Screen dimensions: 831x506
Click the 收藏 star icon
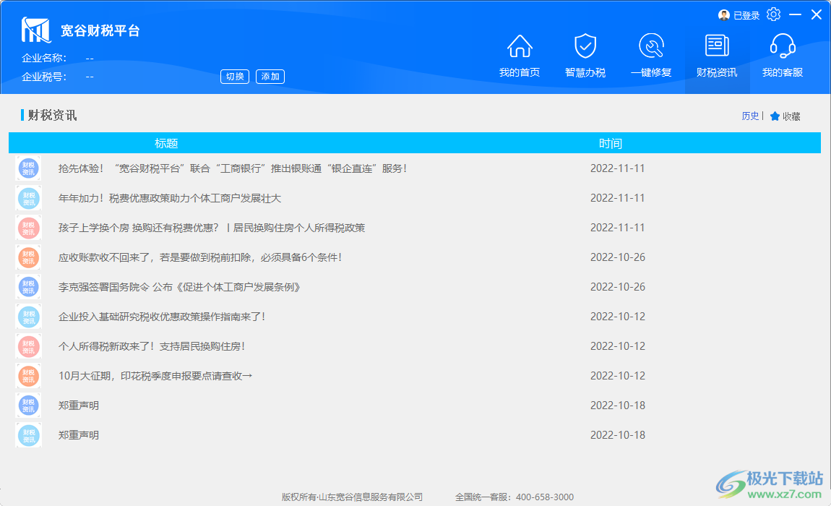coord(775,116)
